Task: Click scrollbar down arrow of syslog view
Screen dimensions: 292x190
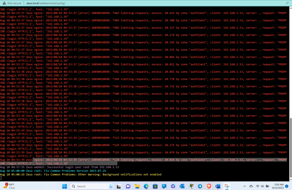Action: (291, 180)
